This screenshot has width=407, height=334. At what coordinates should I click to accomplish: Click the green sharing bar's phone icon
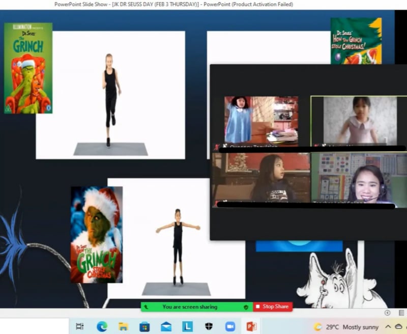(146, 307)
